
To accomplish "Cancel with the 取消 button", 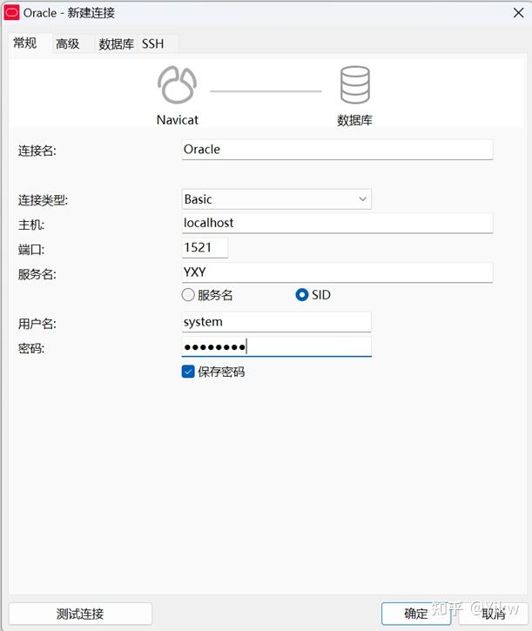I will pyautogui.click(x=493, y=614).
